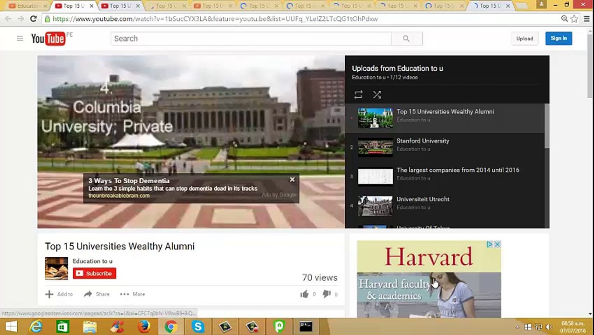Click the thumbs up like icon
Image resolution: width=594 pixels, height=335 pixels.
(x=304, y=294)
